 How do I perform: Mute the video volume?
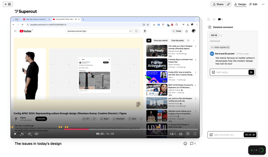pyautogui.click(x=37, y=134)
